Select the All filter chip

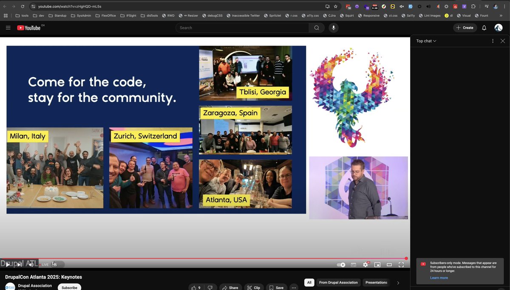pos(309,282)
